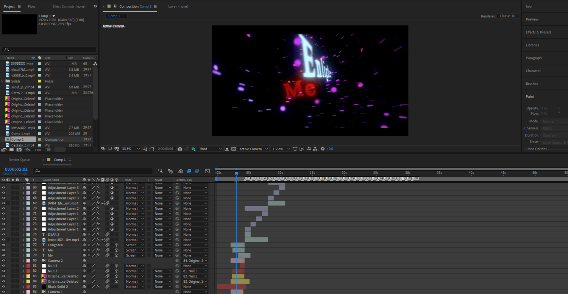Click the pixel aspect ratio correction icon
This screenshot has width=568, height=294.
click(295, 149)
